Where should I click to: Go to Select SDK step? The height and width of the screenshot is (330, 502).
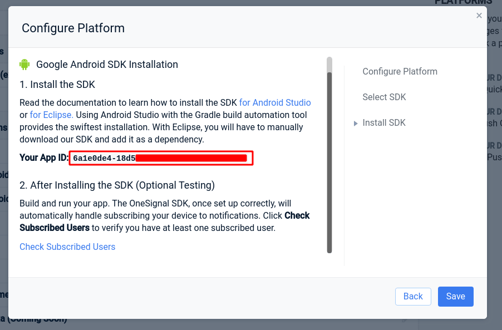click(x=384, y=97)
